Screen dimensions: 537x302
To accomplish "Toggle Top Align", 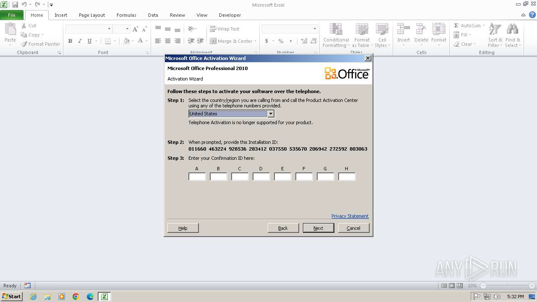I will click(x=158, y=29).
